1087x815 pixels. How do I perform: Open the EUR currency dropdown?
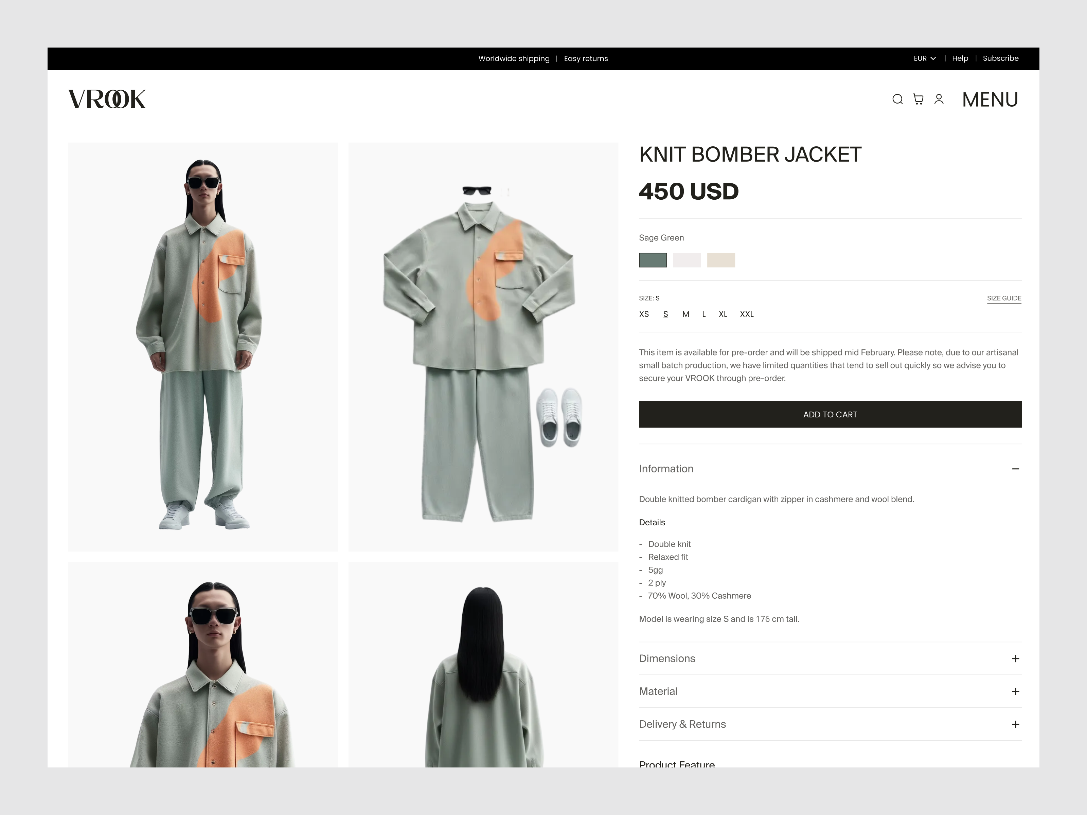tap(924, 58)
